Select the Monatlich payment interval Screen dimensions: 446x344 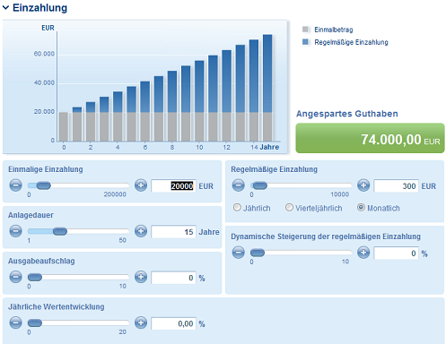361,208
